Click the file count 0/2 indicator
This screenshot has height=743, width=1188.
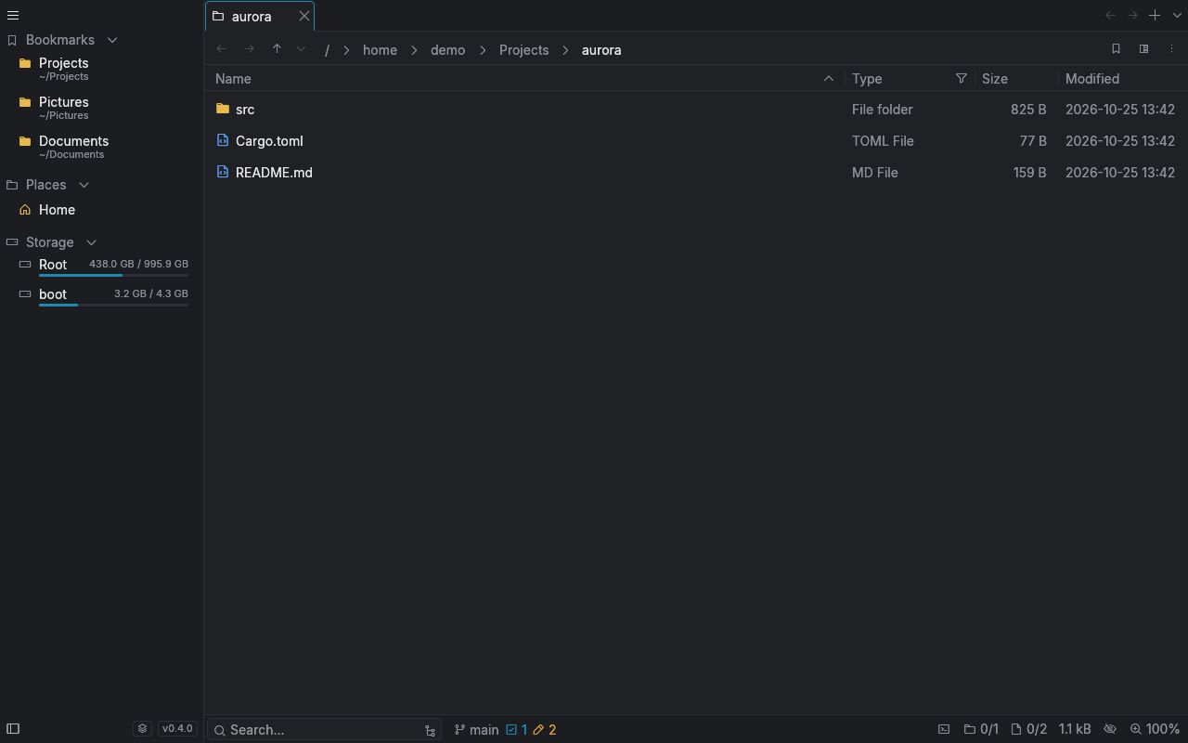[x=1028, y=730]
